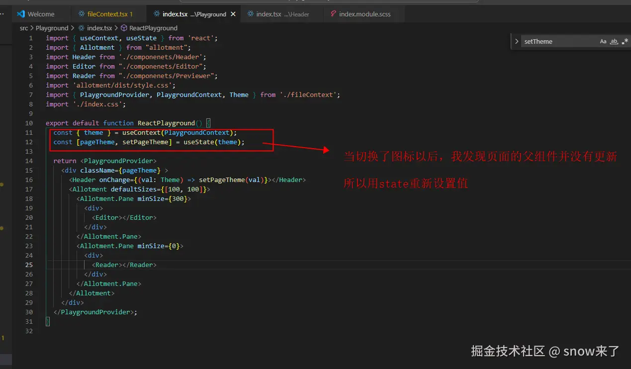Click the src breadcrumb segment
Viewport: 631px width, 369px height.
(24, 28)
